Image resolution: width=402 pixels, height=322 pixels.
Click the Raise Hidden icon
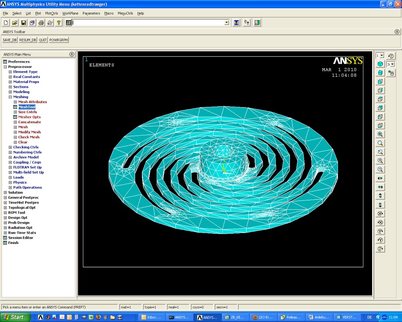pyautogui.click(x=236, y=23)
